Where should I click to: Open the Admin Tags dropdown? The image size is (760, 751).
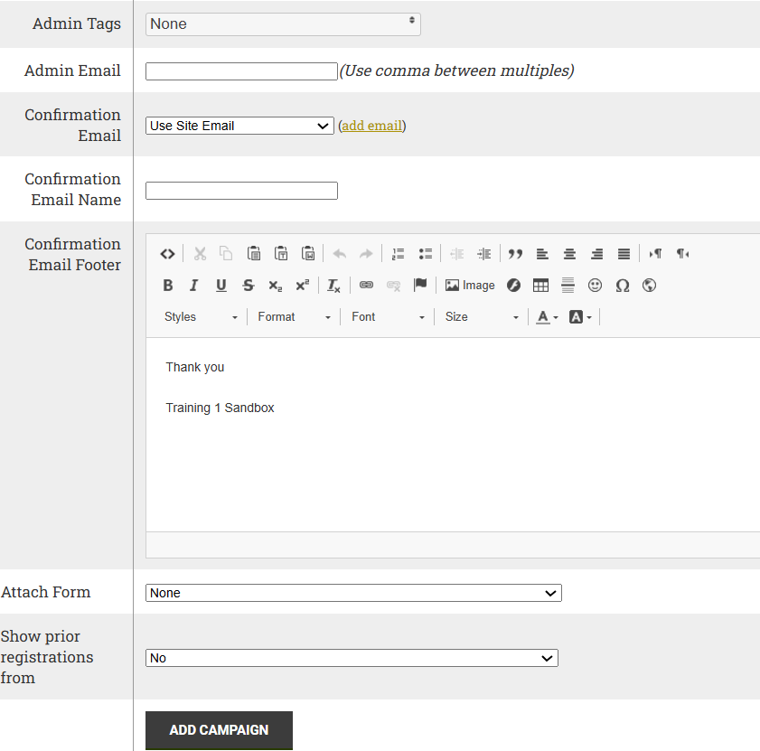pyautogui.click(x=283, y=24)
